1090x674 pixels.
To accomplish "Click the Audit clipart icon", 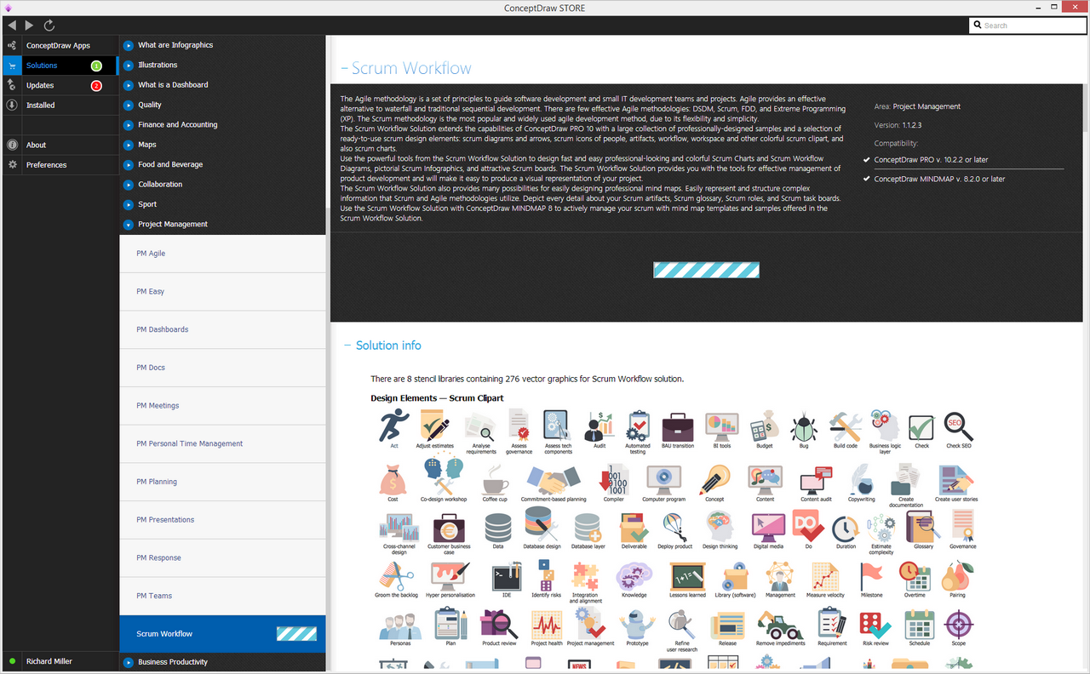I will [x=599, y=425].
